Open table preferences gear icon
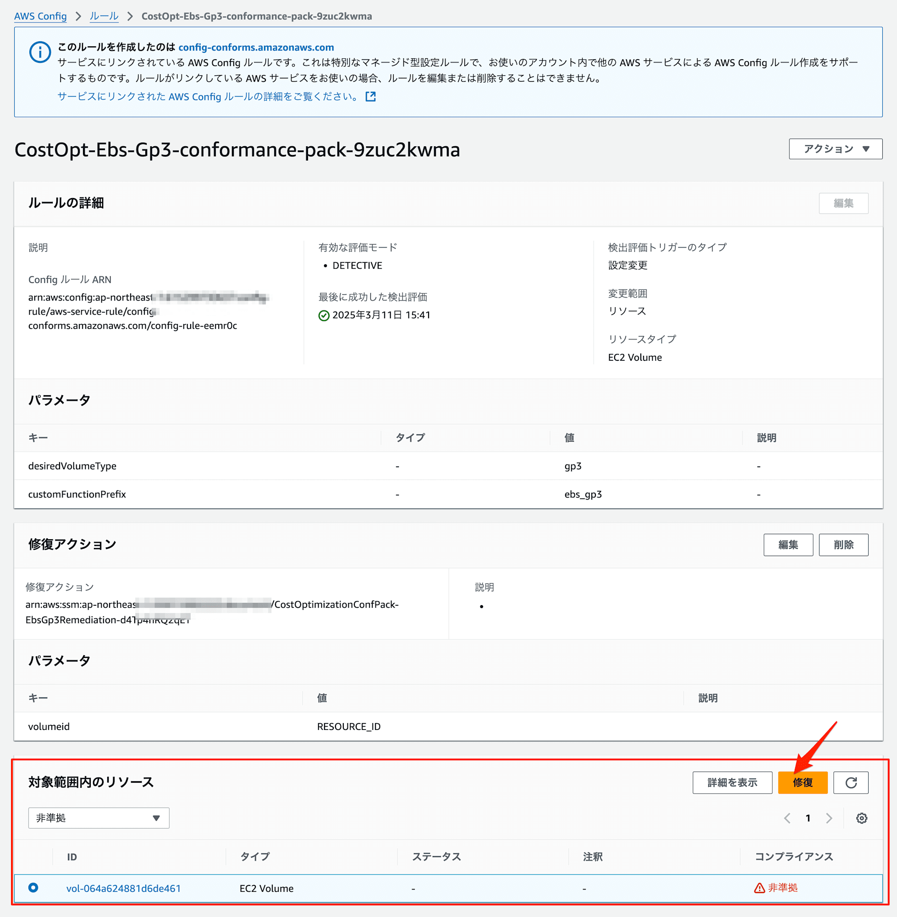The height and width of the screenshot is (917, 897). (862, 818)
